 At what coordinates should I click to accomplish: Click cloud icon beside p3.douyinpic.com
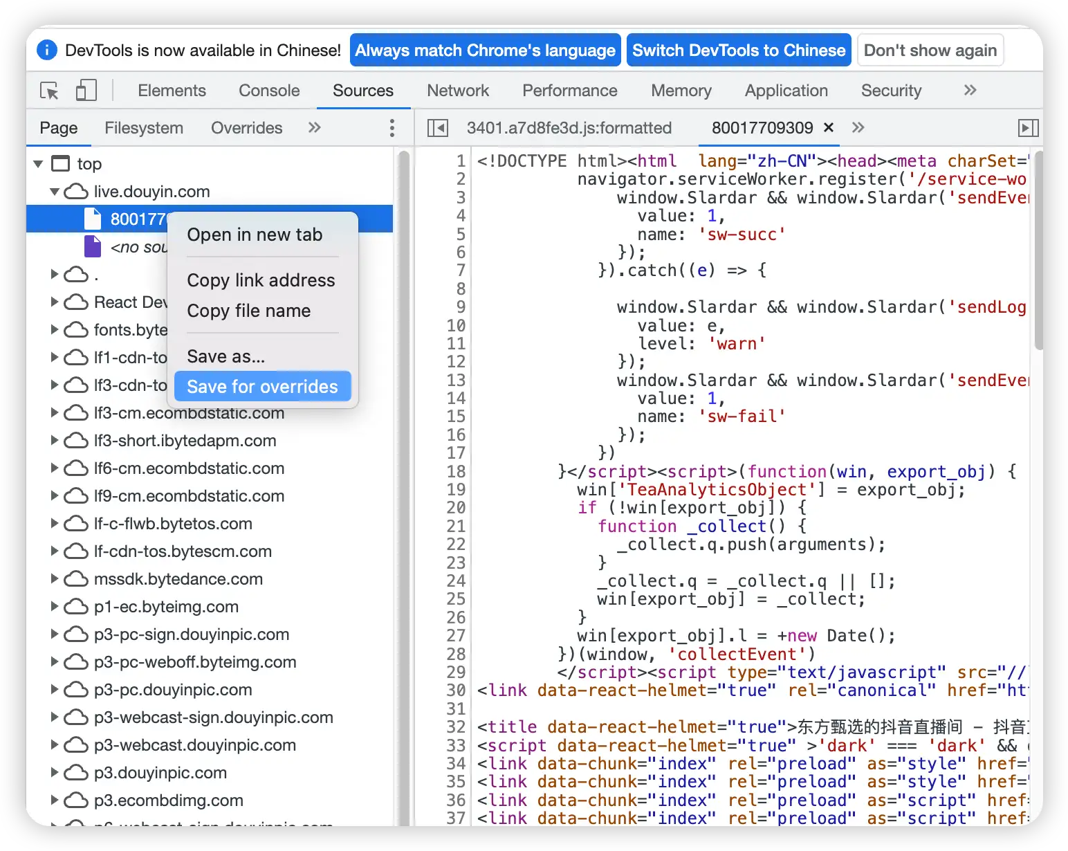[x=76, y=773]
